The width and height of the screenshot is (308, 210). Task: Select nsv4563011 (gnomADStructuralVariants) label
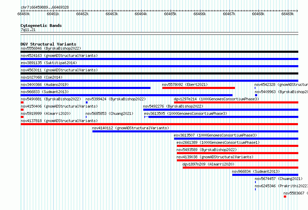tap(59, 70)
